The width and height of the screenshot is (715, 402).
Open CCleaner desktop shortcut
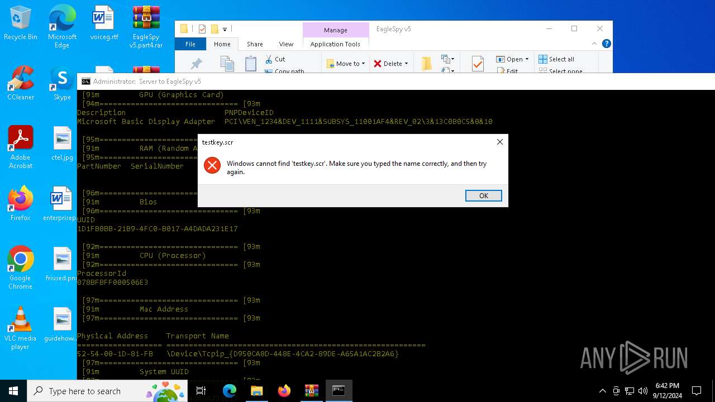21,83
